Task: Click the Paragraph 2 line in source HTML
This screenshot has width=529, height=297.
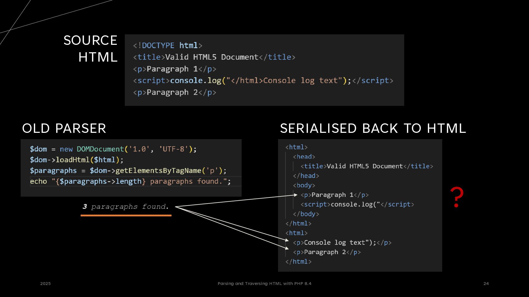Action: tap(174, 92)
